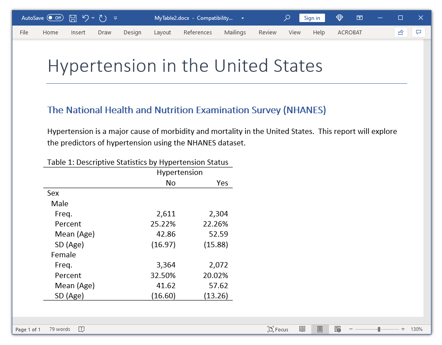
Task: Click the 130% zoom level button
Action: 416,329
